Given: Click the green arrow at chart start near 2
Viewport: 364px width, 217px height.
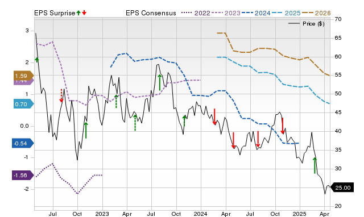Looking at the screenshot, I should click(36, 60).
